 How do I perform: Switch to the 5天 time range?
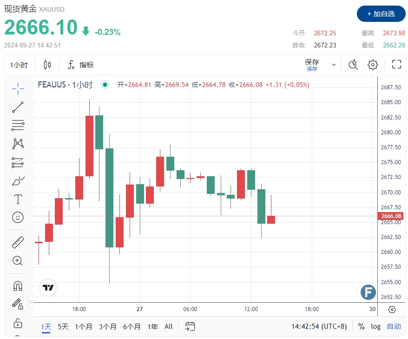tap(63, 326)
